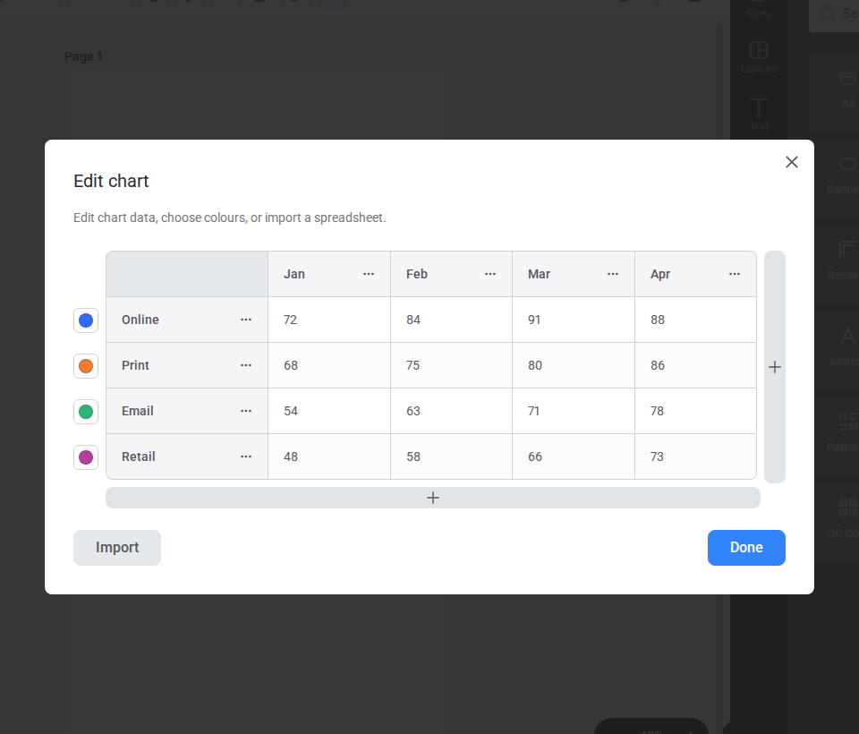Open options menu for Feb column

490,274
